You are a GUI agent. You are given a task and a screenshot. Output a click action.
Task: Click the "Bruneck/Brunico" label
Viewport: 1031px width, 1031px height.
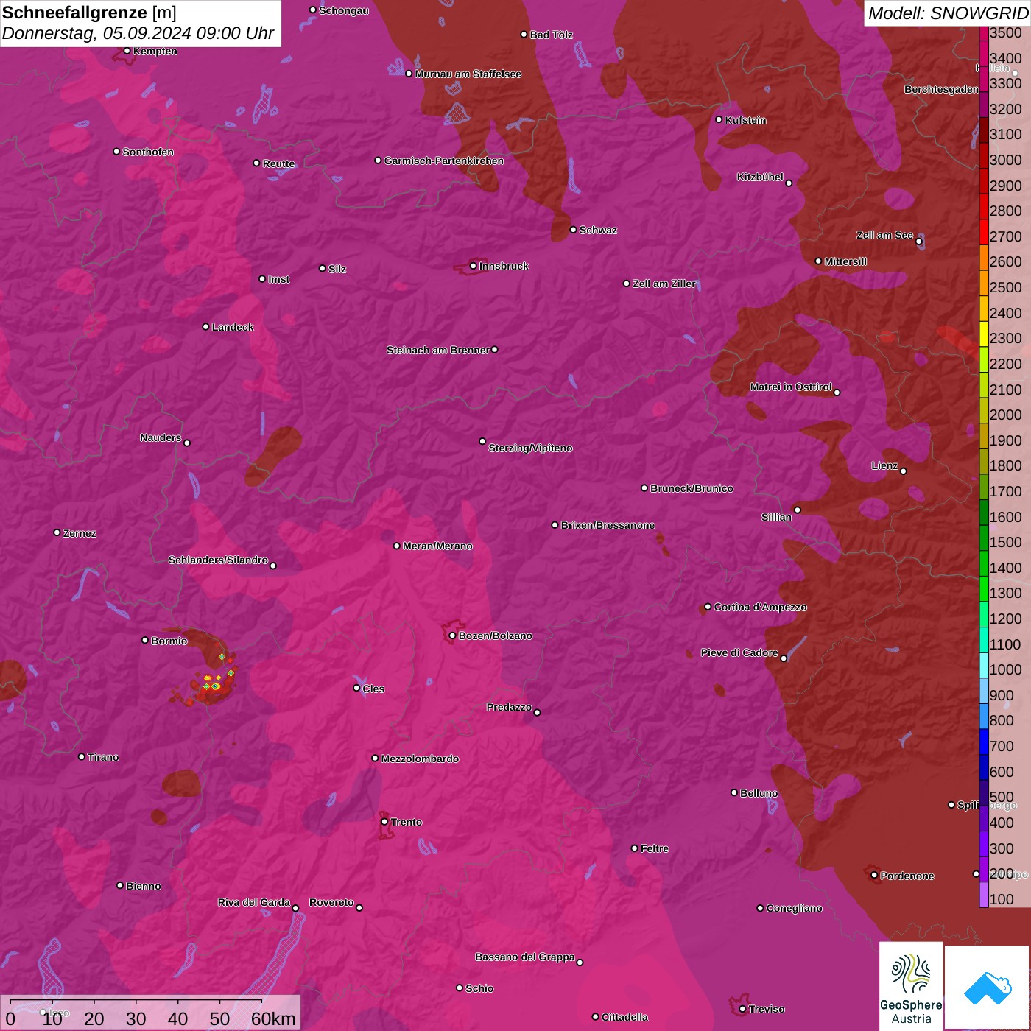click(692, 488)
